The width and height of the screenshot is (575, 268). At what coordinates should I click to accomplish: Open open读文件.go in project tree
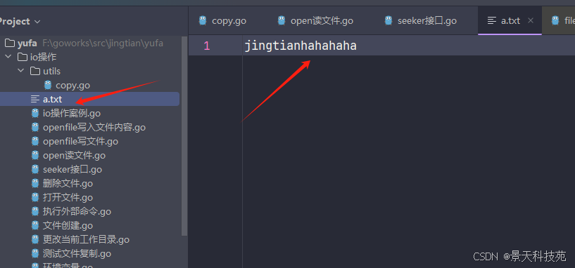pyautogui.click(x=74, y=156)
